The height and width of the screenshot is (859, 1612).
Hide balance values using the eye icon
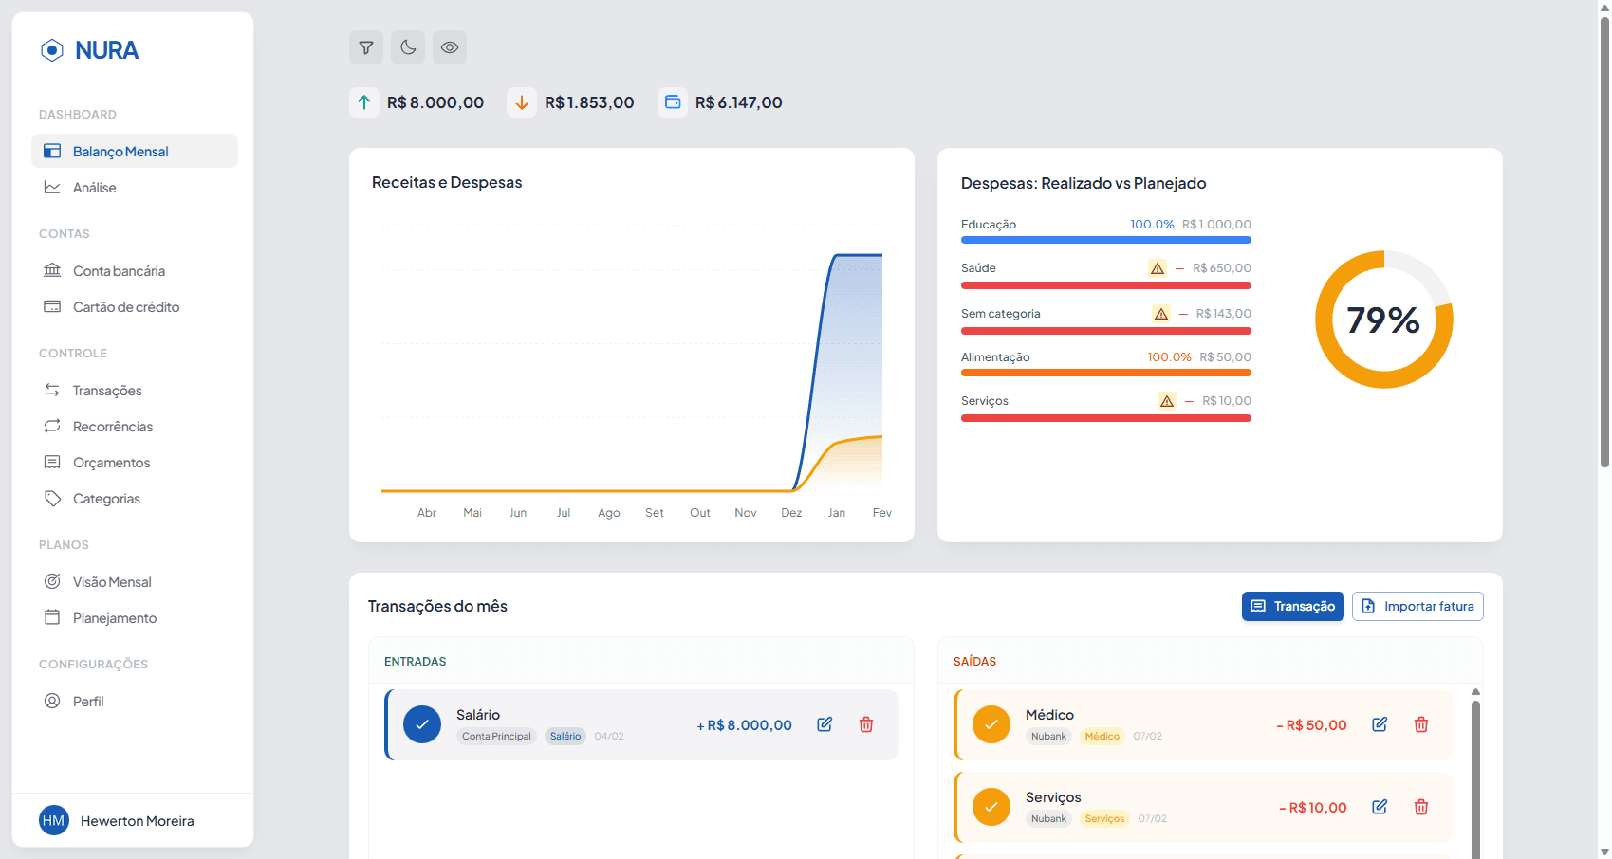(x=450, y=47)
